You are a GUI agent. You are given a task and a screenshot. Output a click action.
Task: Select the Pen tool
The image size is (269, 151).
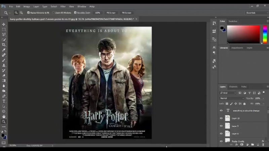(x=4, y=96)
